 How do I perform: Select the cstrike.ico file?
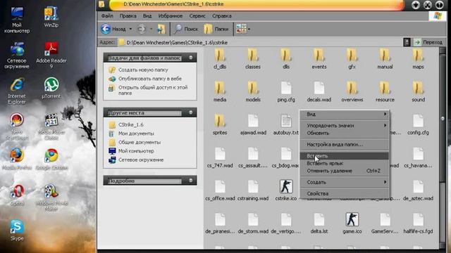(286, 190)
